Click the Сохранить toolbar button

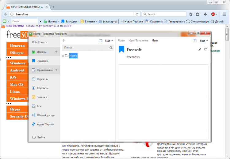click(154, 21)
